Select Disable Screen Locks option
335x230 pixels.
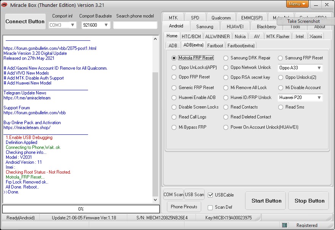coord(174,107)
